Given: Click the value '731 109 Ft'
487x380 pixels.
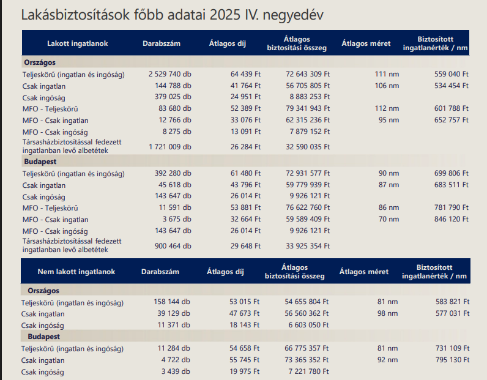Looking at the screenshot, I should click(x=452, y=348).
